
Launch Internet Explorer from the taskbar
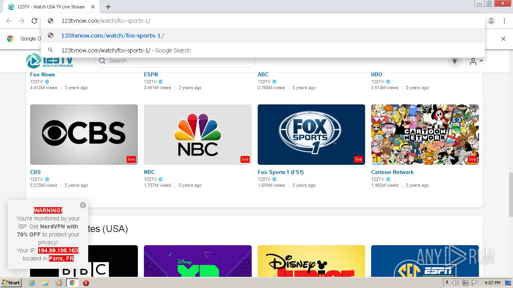[32, 283]
